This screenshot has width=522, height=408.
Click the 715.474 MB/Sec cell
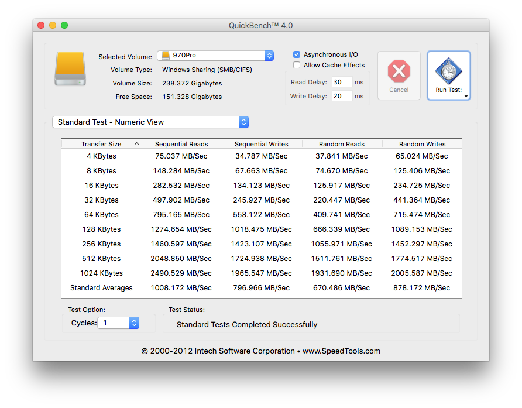click(422, 214)
